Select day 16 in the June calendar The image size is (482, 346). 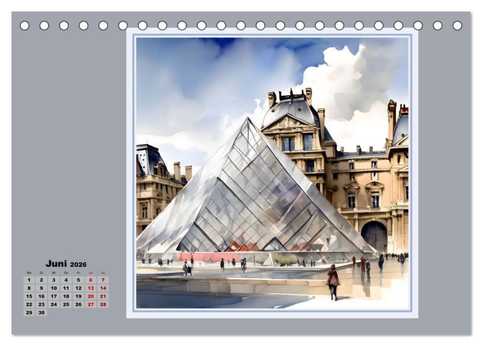42,296
